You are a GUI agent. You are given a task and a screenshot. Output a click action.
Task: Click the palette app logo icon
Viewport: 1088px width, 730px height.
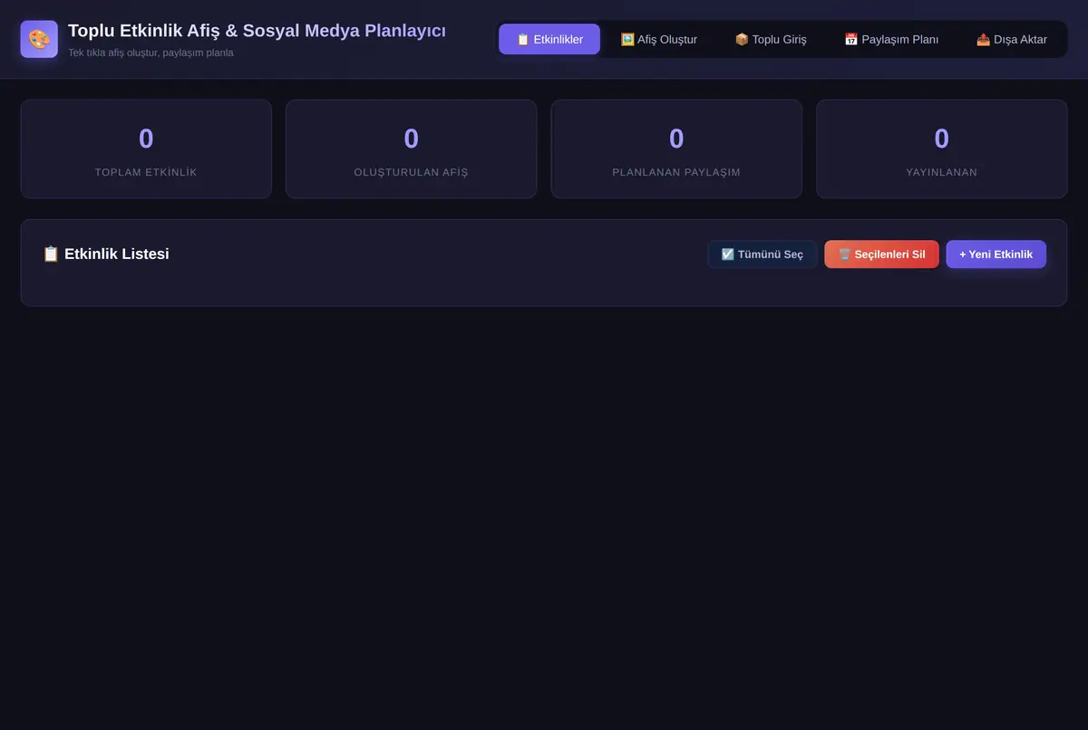(x=39, y=39)
